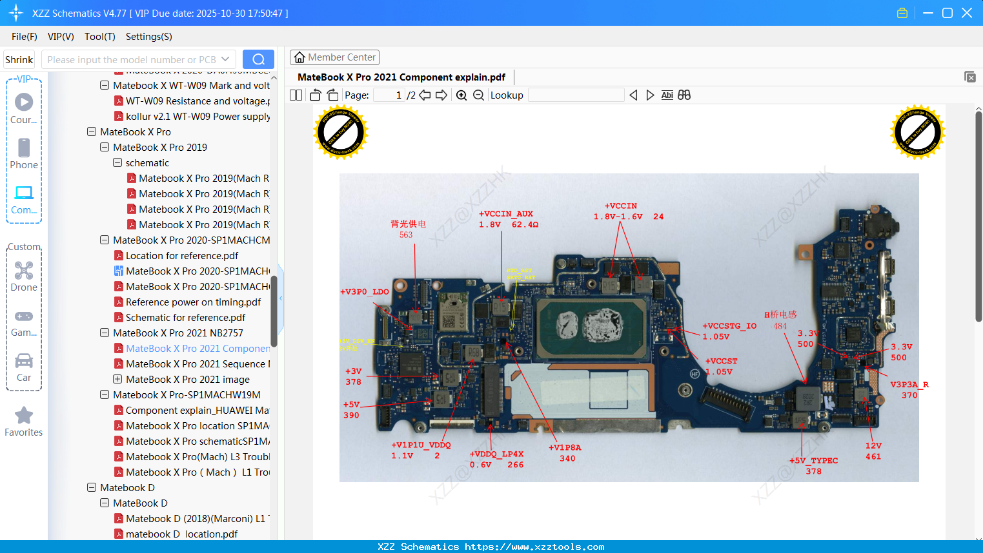Open Component explain_HUAWEI file
The width and height of the screenshot is (983, 553).
pyautogui.click(x=192, y=410)
